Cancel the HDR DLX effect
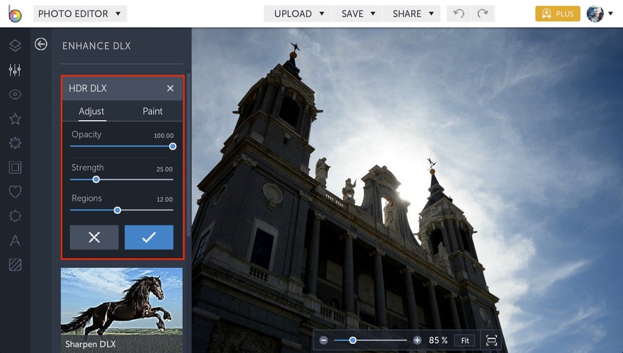Screen dimensions: 623x353 point(94,237)
